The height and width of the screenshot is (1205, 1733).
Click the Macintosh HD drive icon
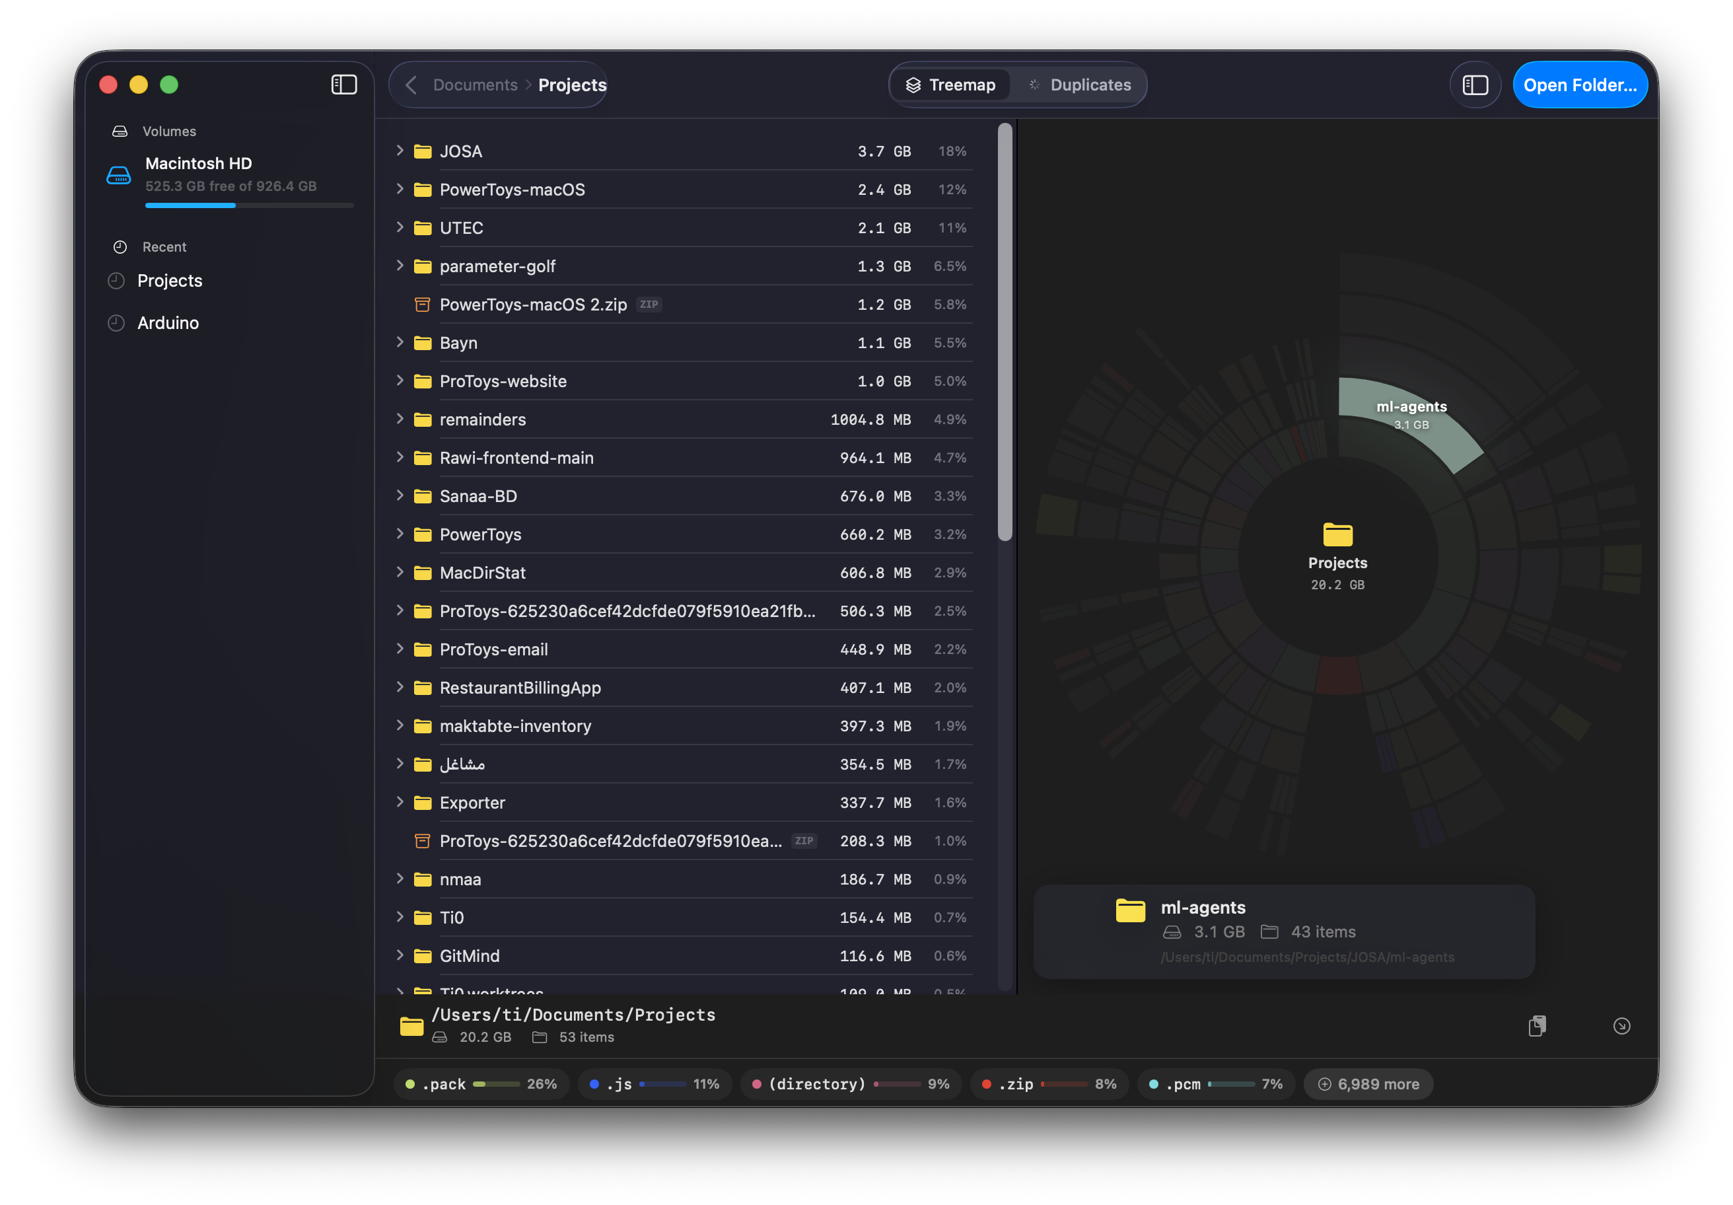tap(118, 175)
